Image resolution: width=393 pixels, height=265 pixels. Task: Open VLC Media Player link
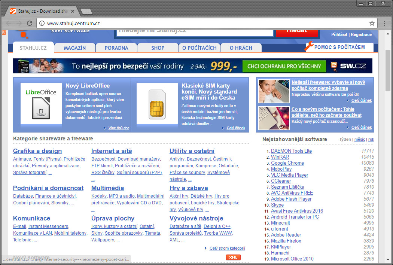click(x=289, y=175)
